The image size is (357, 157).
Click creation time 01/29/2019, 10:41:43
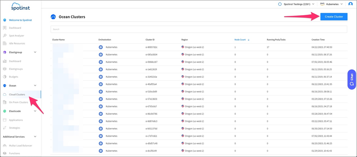coord(321,151)
